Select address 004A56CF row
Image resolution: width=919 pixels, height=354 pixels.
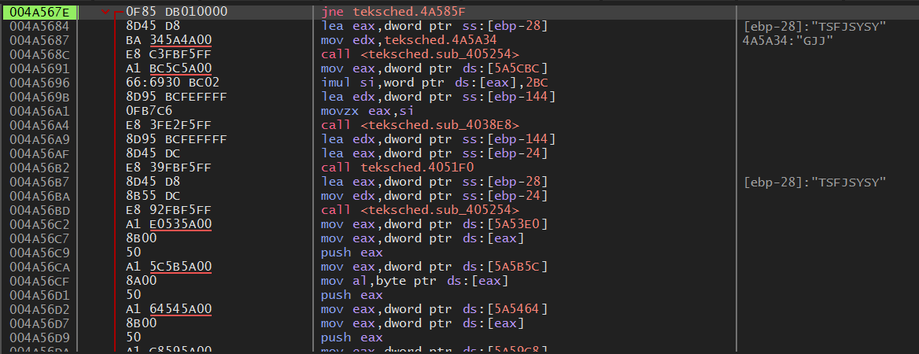coord(39,281)
